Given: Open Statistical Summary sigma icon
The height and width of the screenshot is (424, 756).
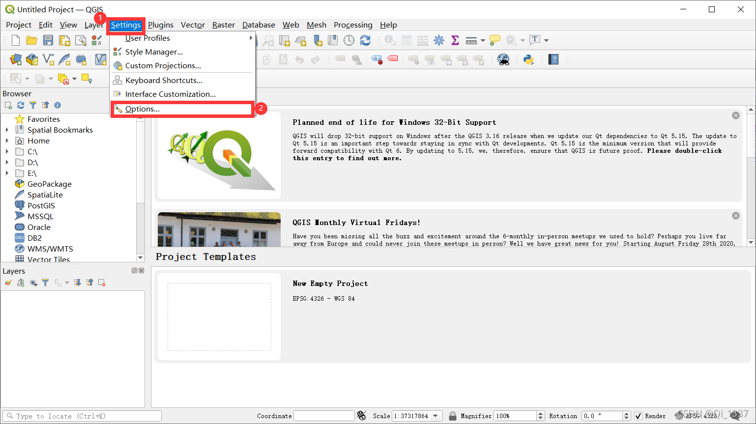Looking at the screenshot, I should 455,40.
